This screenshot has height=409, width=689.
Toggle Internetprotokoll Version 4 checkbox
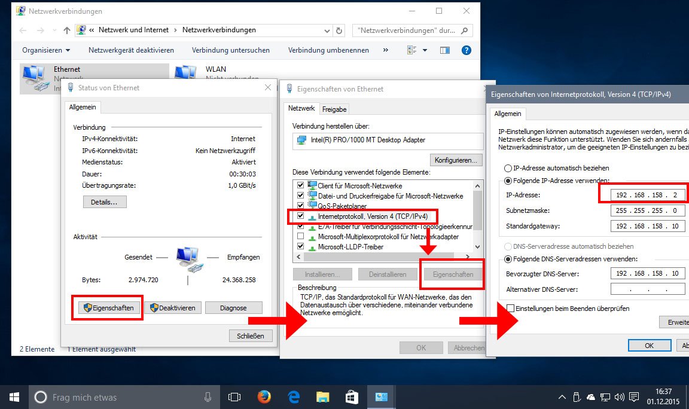click(x=301, y=216)
